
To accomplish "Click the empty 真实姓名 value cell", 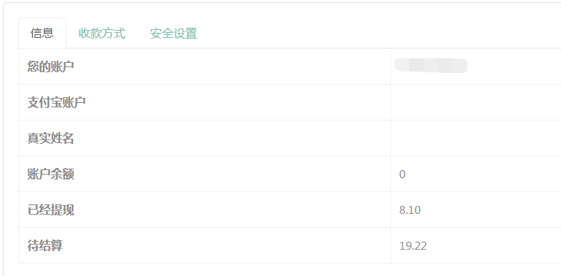I will (476, 138).
